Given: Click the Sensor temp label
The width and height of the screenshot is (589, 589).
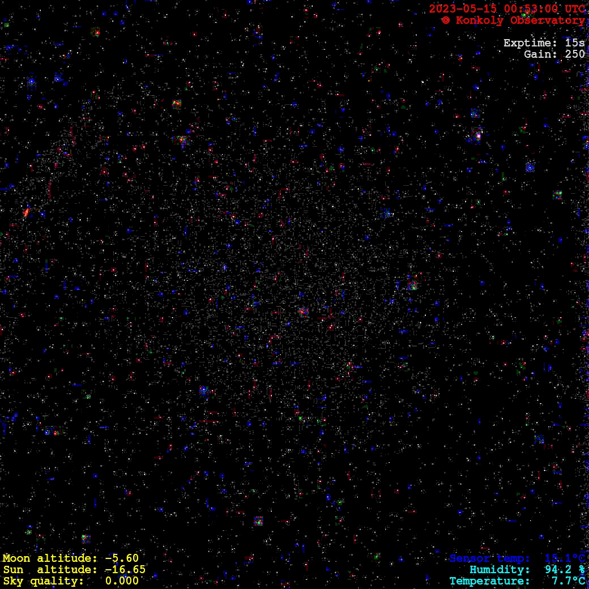Looking at the screenshot, I should click(490, 558).
